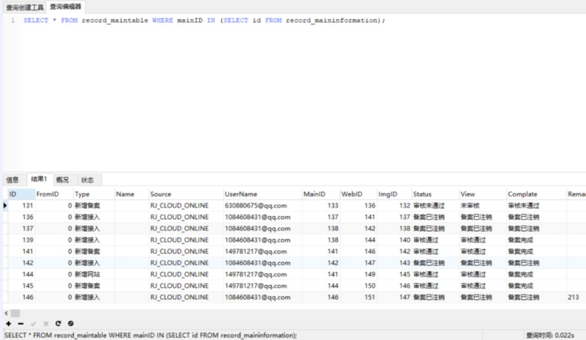Image resolution: width=586 pixels, height=340 pixels.
Task: Click the ID column header
Action: [21, 194]
